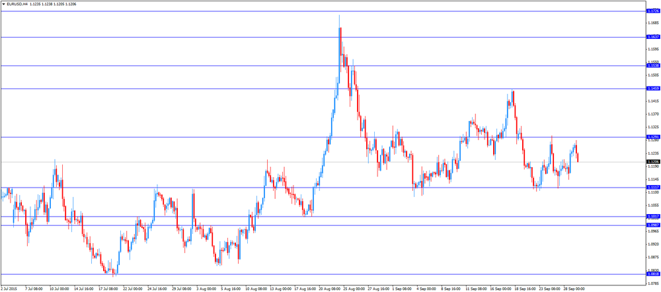The image size is (661, 292).
Task: Click the 20 Aug 08:00 time label
Action: coord(329,289)
